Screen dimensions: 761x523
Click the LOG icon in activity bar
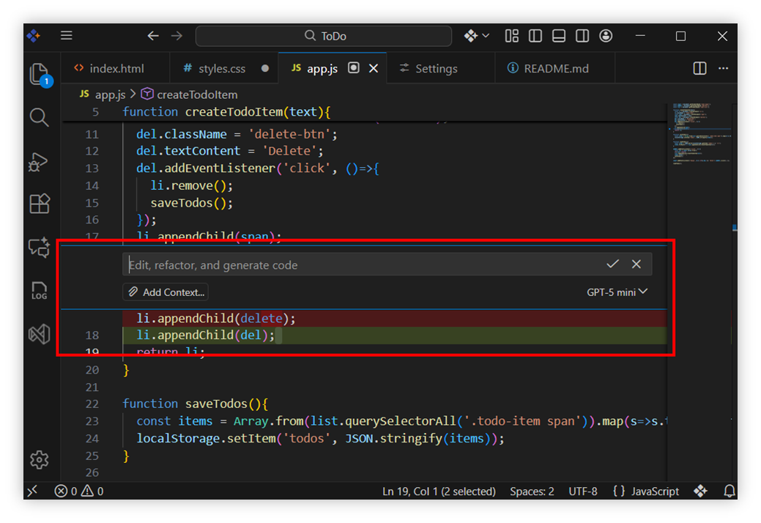click(39, 292)
